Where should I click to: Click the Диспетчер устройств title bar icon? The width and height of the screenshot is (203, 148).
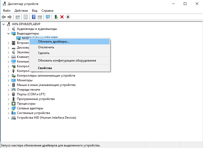[4, 4]
